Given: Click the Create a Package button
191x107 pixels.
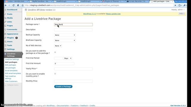Looking at the screenshot, I should click(x=63, y=86).
